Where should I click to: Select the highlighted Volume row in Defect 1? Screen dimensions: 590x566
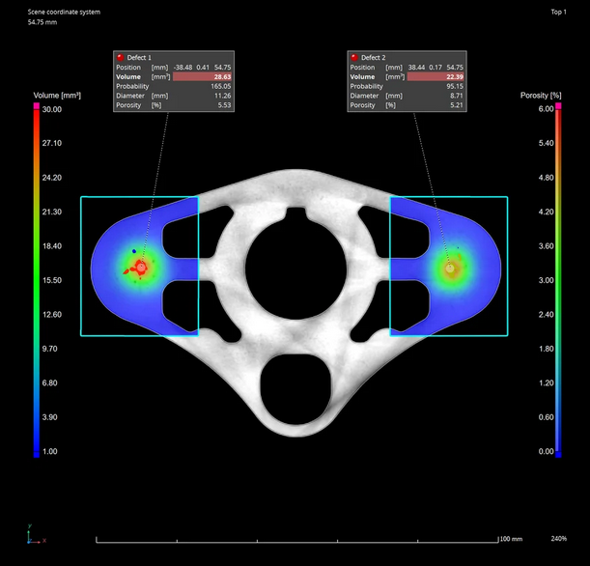tap(174, 76)
